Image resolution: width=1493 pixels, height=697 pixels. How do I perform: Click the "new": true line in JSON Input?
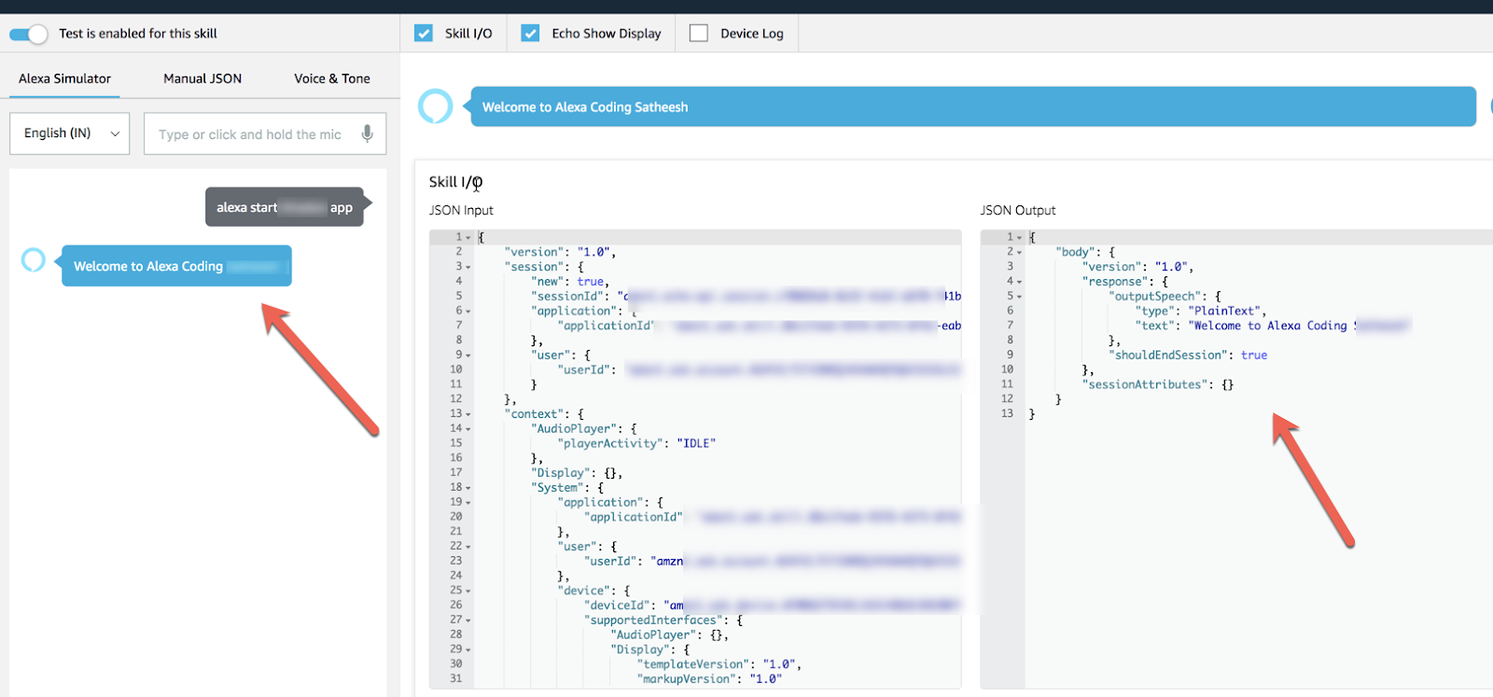point(570,282)
